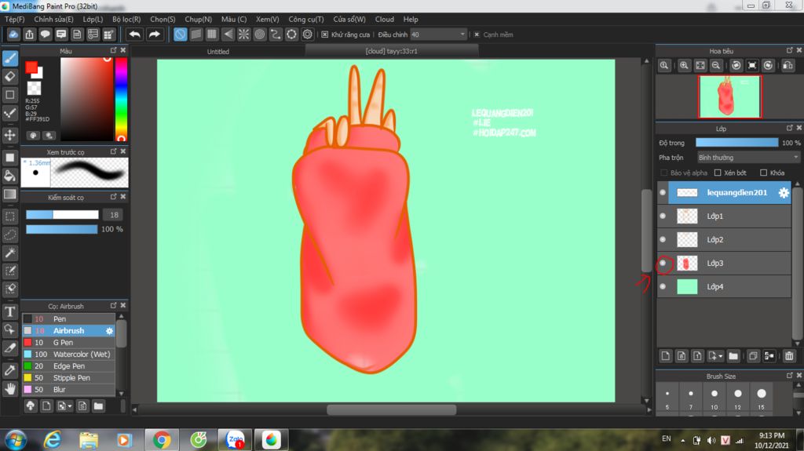Enable parallel lines snap

(x=196, y=35)
